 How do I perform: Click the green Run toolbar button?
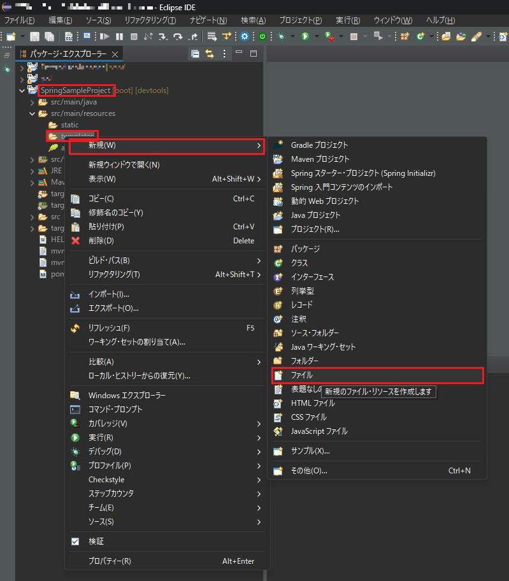pos(305,36)
